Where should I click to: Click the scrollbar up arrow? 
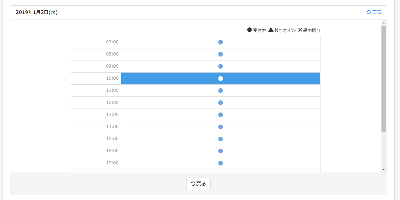pos(384,23)
